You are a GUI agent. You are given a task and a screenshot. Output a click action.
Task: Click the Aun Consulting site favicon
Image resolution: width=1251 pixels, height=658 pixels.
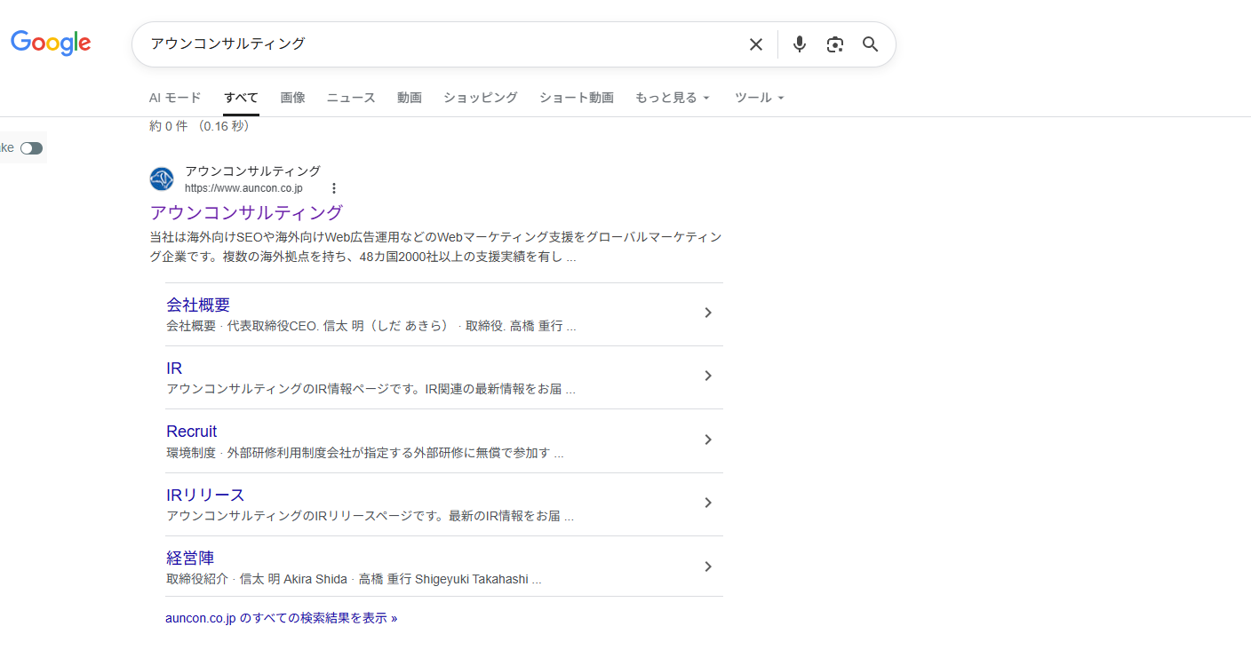[162, 179]
